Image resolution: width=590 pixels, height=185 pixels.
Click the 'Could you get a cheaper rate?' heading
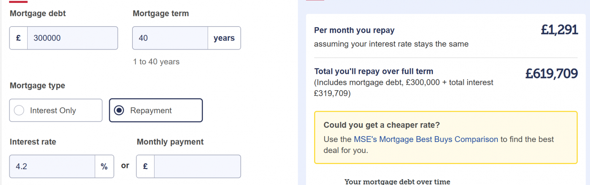click(382, 125)
